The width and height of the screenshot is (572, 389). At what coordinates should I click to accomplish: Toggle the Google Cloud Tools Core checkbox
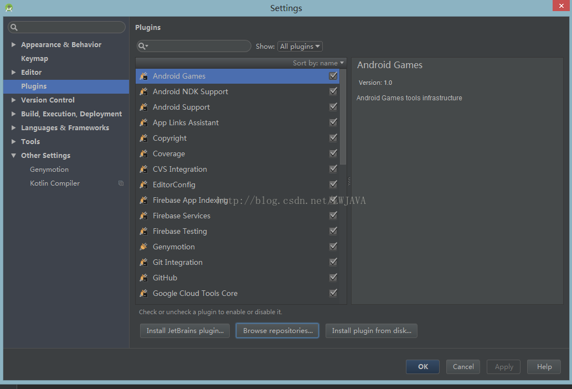tap(333, 293)
